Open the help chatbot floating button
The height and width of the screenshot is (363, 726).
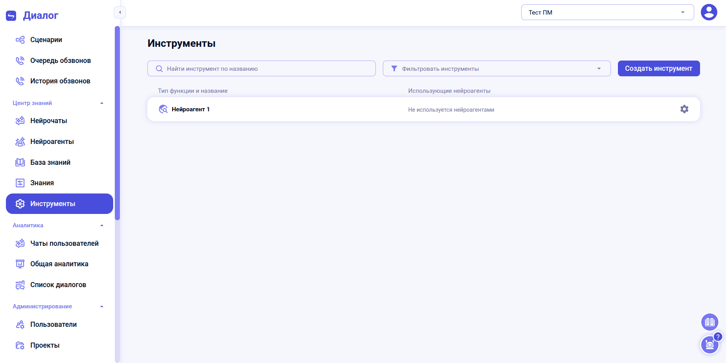[x=710, y=345]
